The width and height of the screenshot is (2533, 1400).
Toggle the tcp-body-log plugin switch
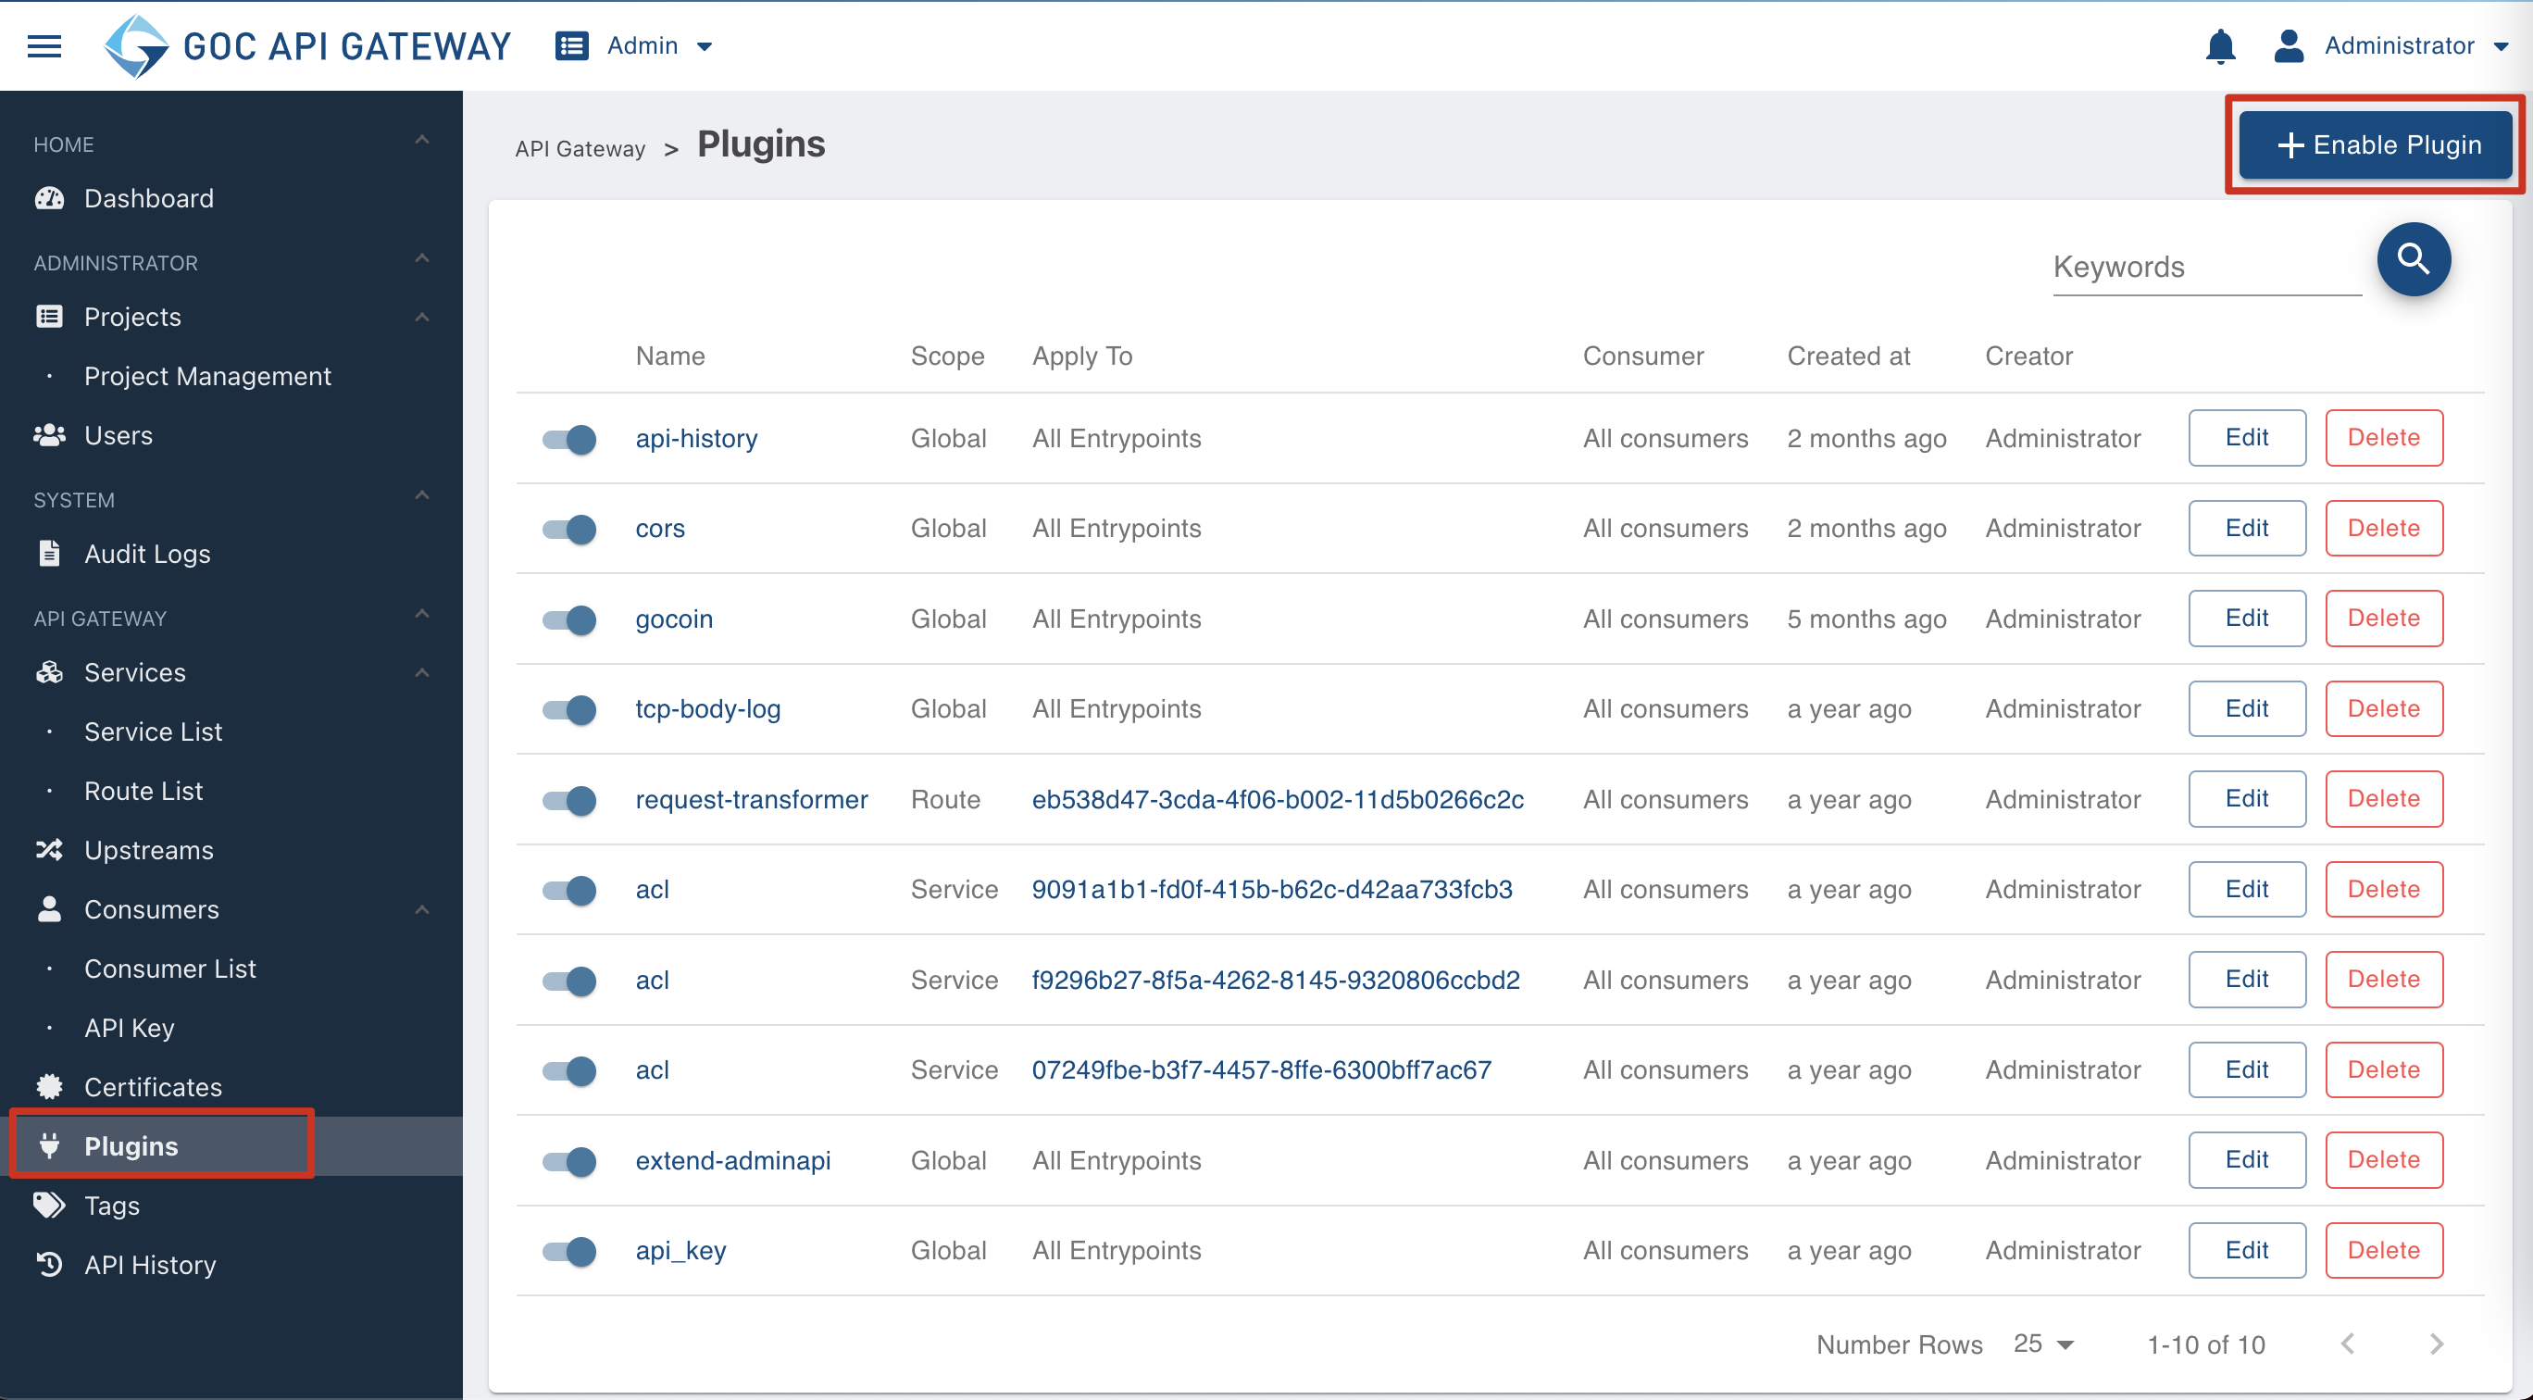[569, 710]
